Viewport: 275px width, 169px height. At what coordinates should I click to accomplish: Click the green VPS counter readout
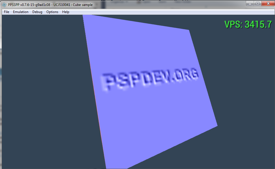coord(248,24)
